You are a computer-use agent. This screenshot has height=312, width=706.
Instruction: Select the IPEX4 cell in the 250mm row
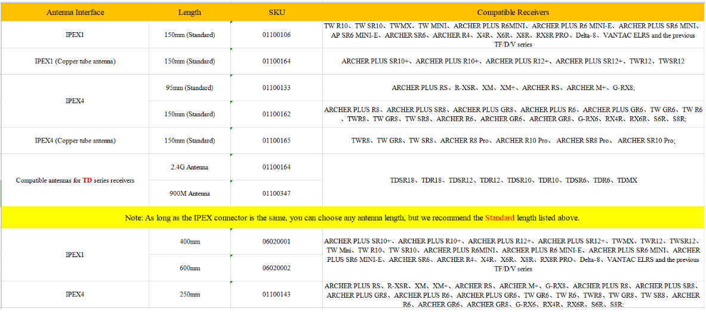[75, 295]
